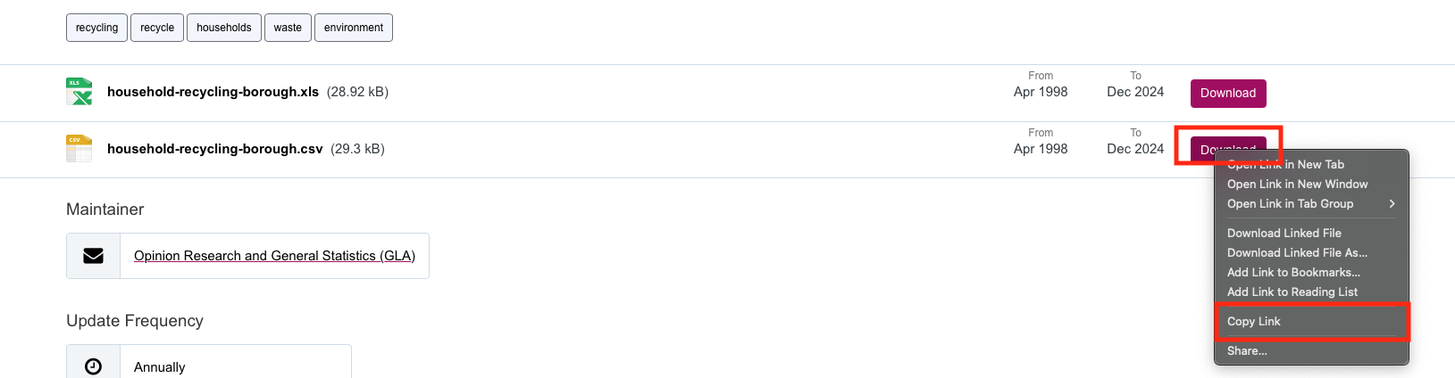This screenshot has height=378, width=1455.
Task: Expand the Open Link in Tab Group submenu arrow
Action: point(1392,204)
